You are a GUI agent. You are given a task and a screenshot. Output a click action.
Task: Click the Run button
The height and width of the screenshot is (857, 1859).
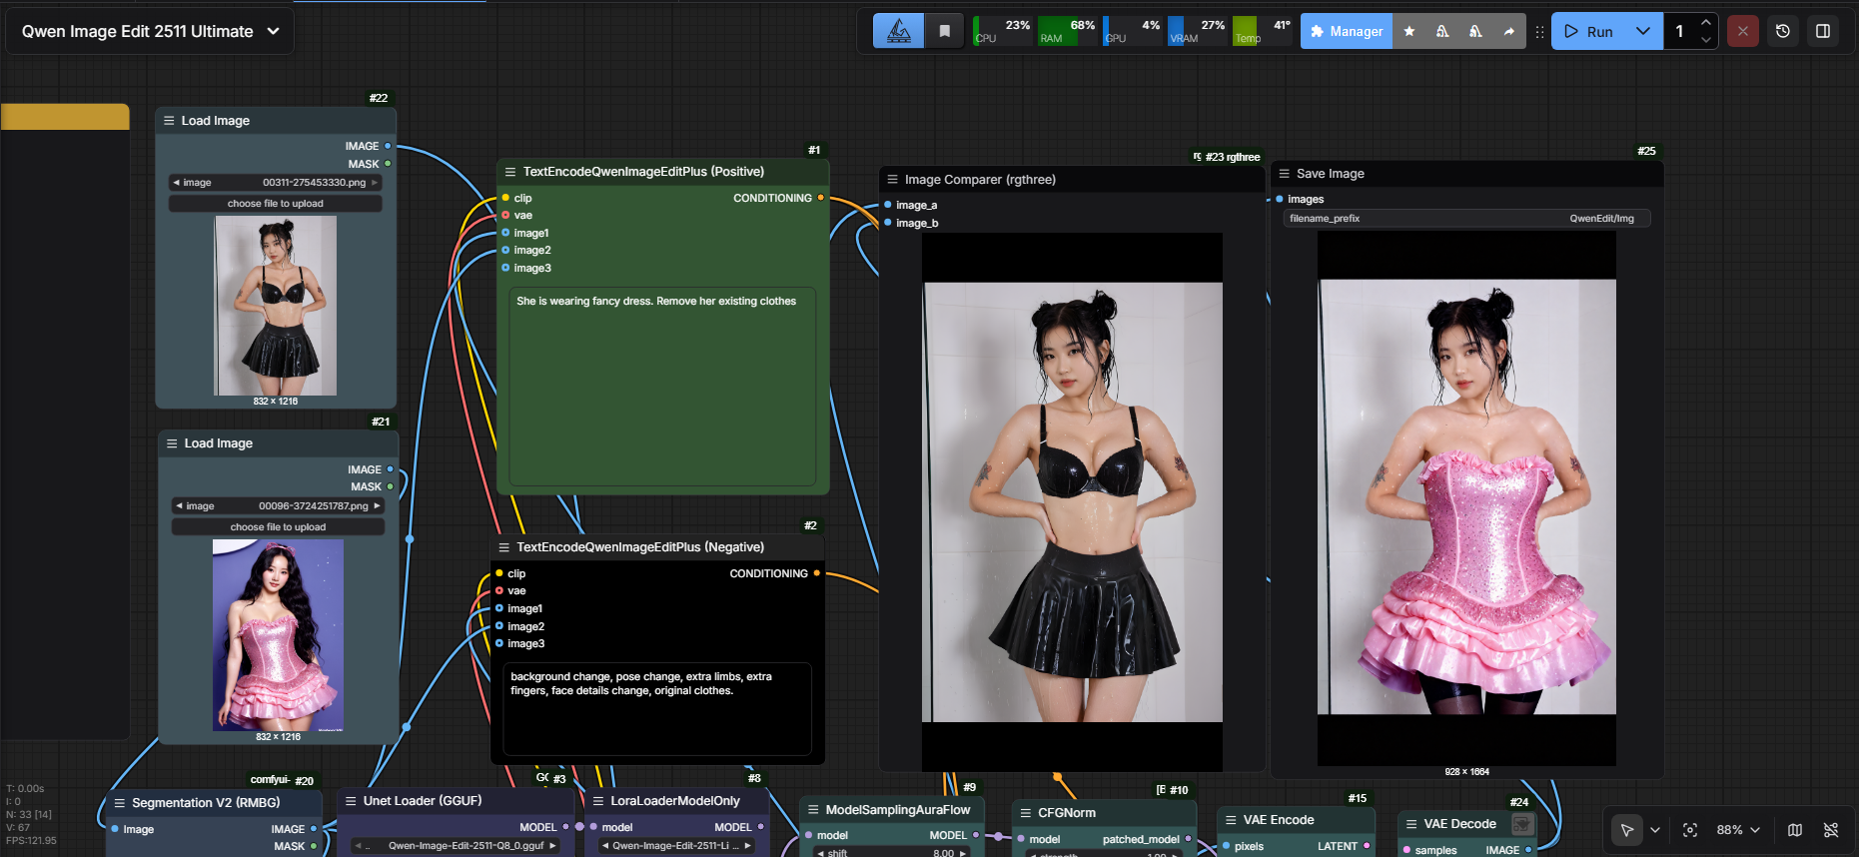(1588, 31)
